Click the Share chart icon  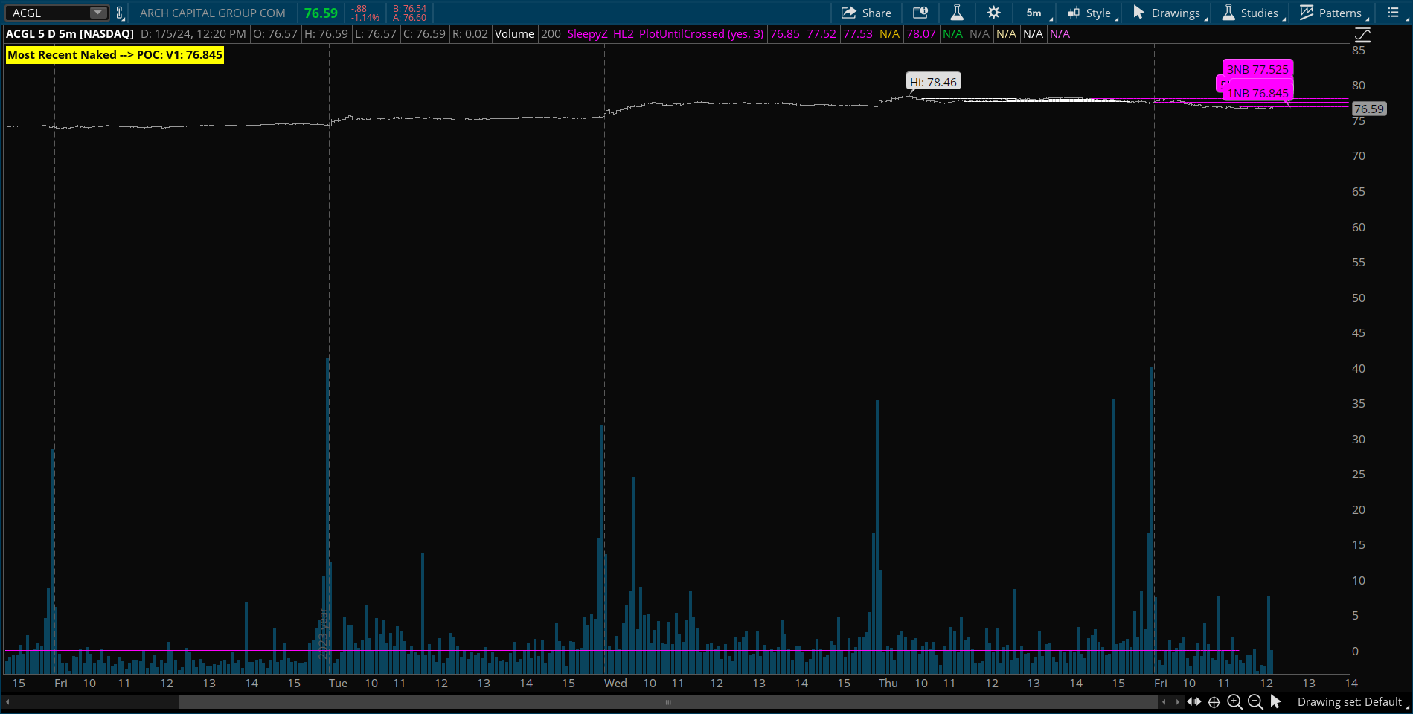[x=865, y=13]
